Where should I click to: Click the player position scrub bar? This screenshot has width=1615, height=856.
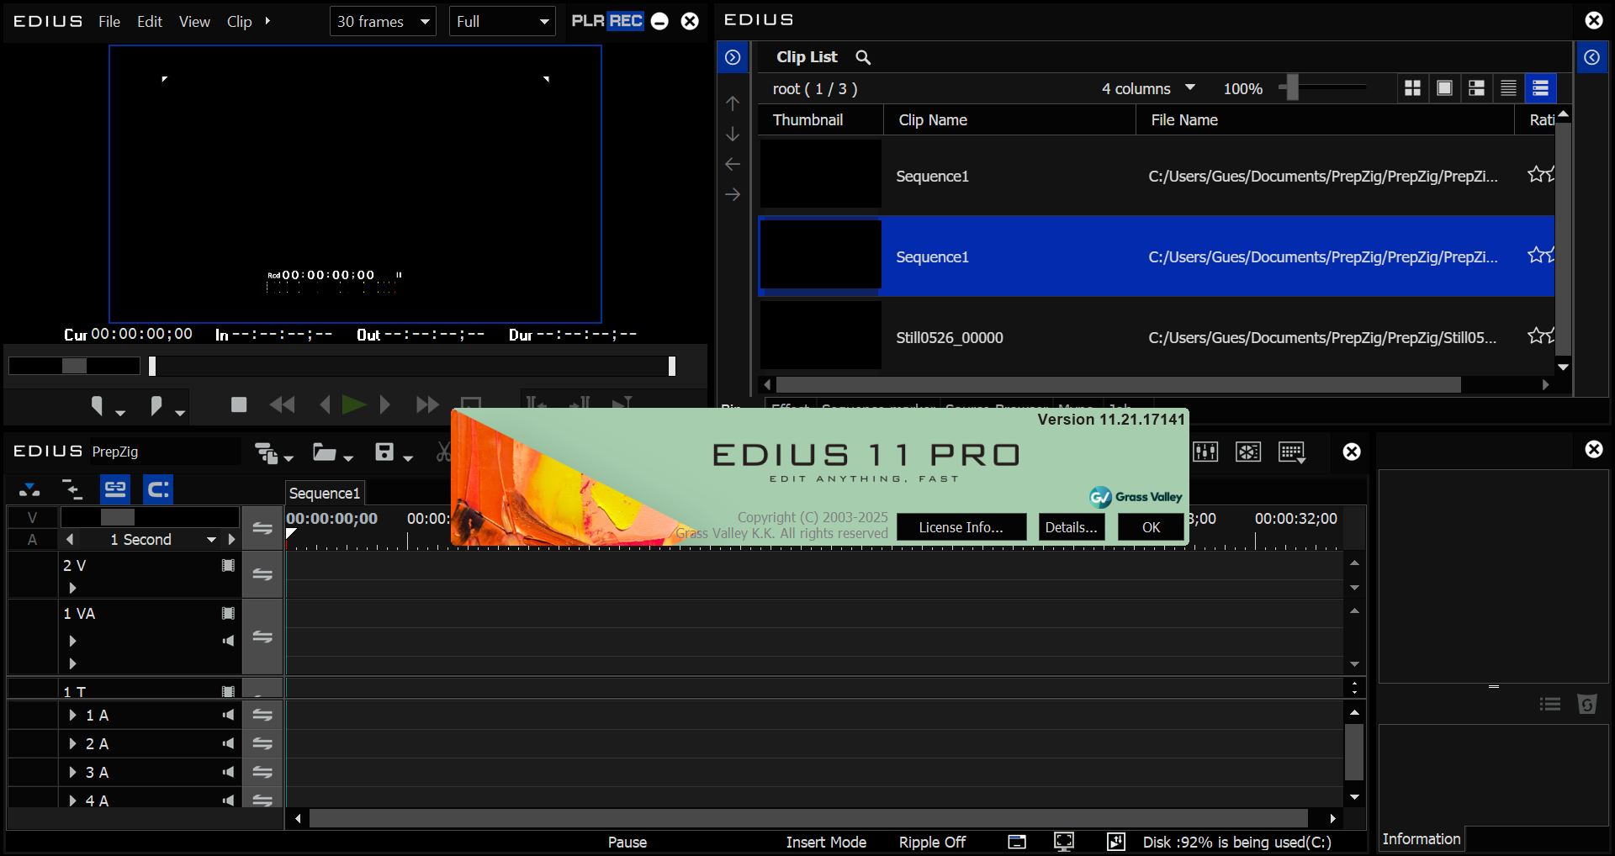412,366
